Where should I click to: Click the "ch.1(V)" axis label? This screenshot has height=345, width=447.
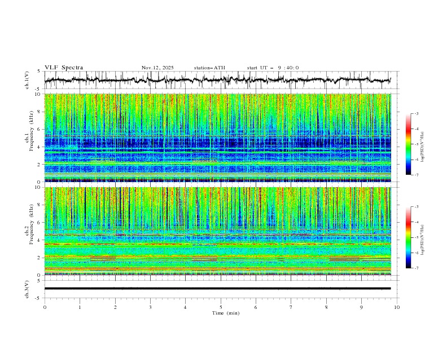pyautogui.click(x=27, y=80)
